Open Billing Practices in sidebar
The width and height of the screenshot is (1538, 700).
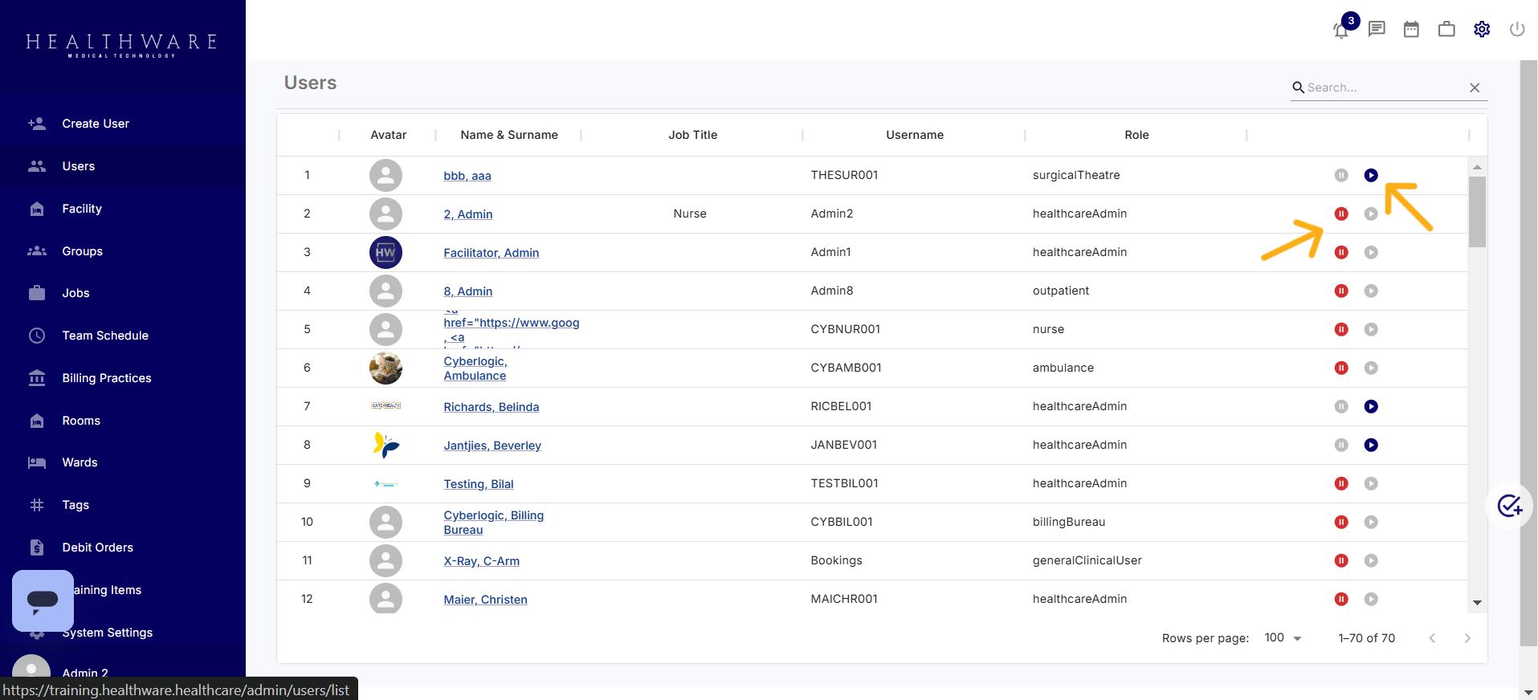107,378
